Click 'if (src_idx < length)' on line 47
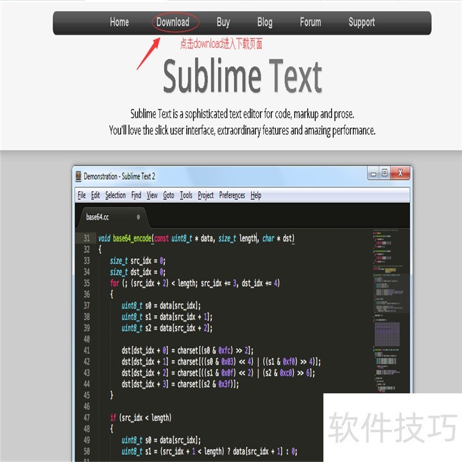The width and height of the screenshot is (462, 462). pos(141,418)
